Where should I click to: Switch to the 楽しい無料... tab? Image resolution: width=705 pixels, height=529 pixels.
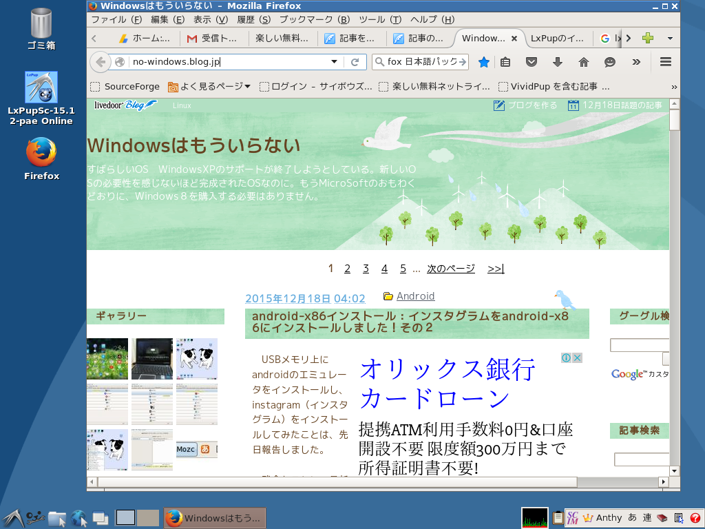point(282,39)
